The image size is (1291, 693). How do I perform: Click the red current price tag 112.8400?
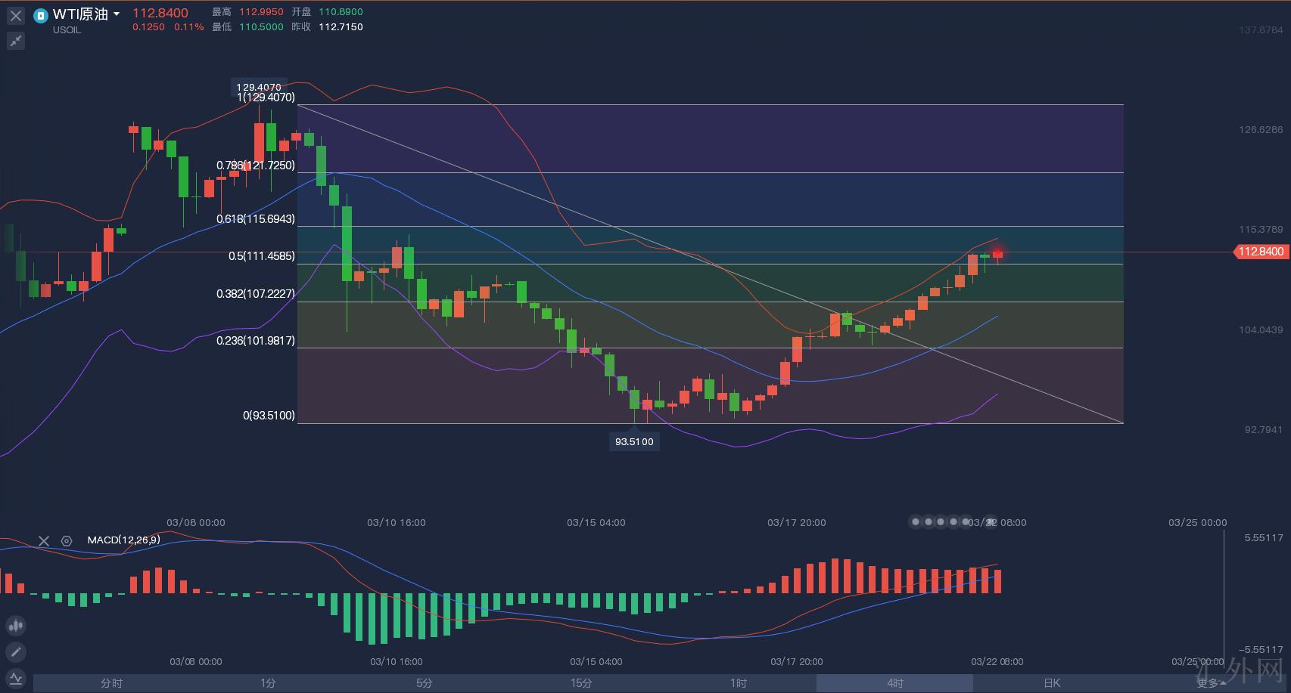[1261, 252]
